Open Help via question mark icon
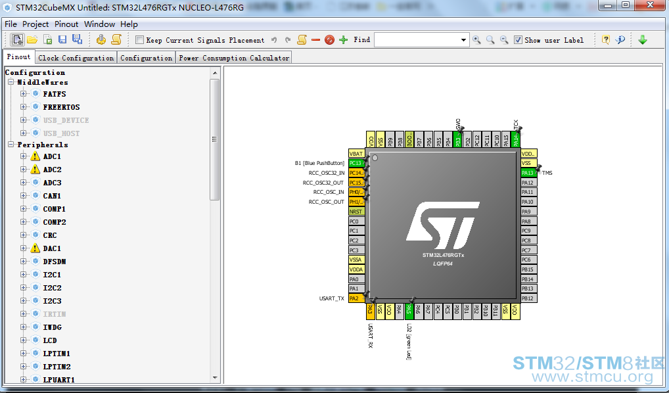The image size is (669, 393). pos(605,39)
